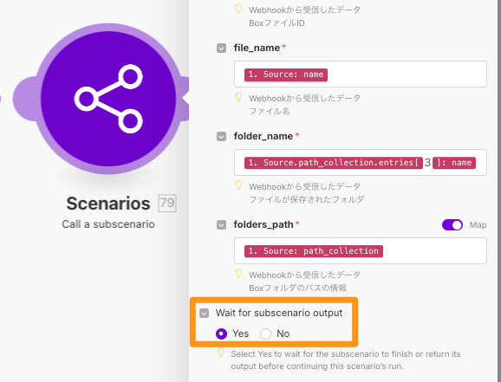
Task: Click the '1. Source: path_collection' mapped pill
Action: [314, 251]
